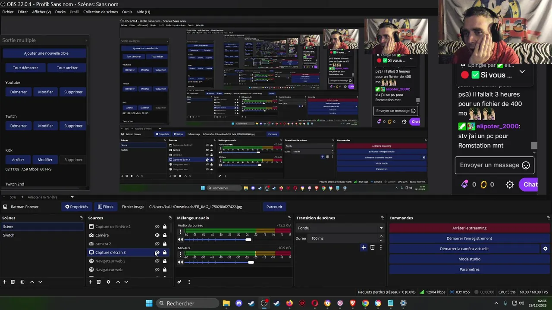Launch Brave browser from the taskbar
The height and width of the screenshot is (310, 552).
(353, 303)
